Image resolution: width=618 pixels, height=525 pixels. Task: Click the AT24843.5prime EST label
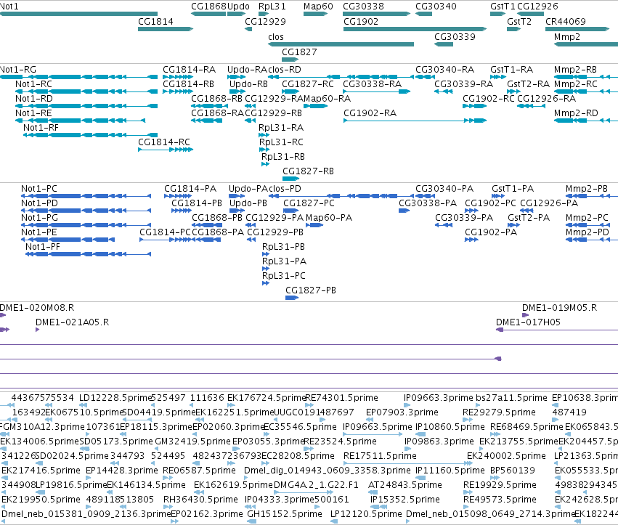(x=404, y=486)
